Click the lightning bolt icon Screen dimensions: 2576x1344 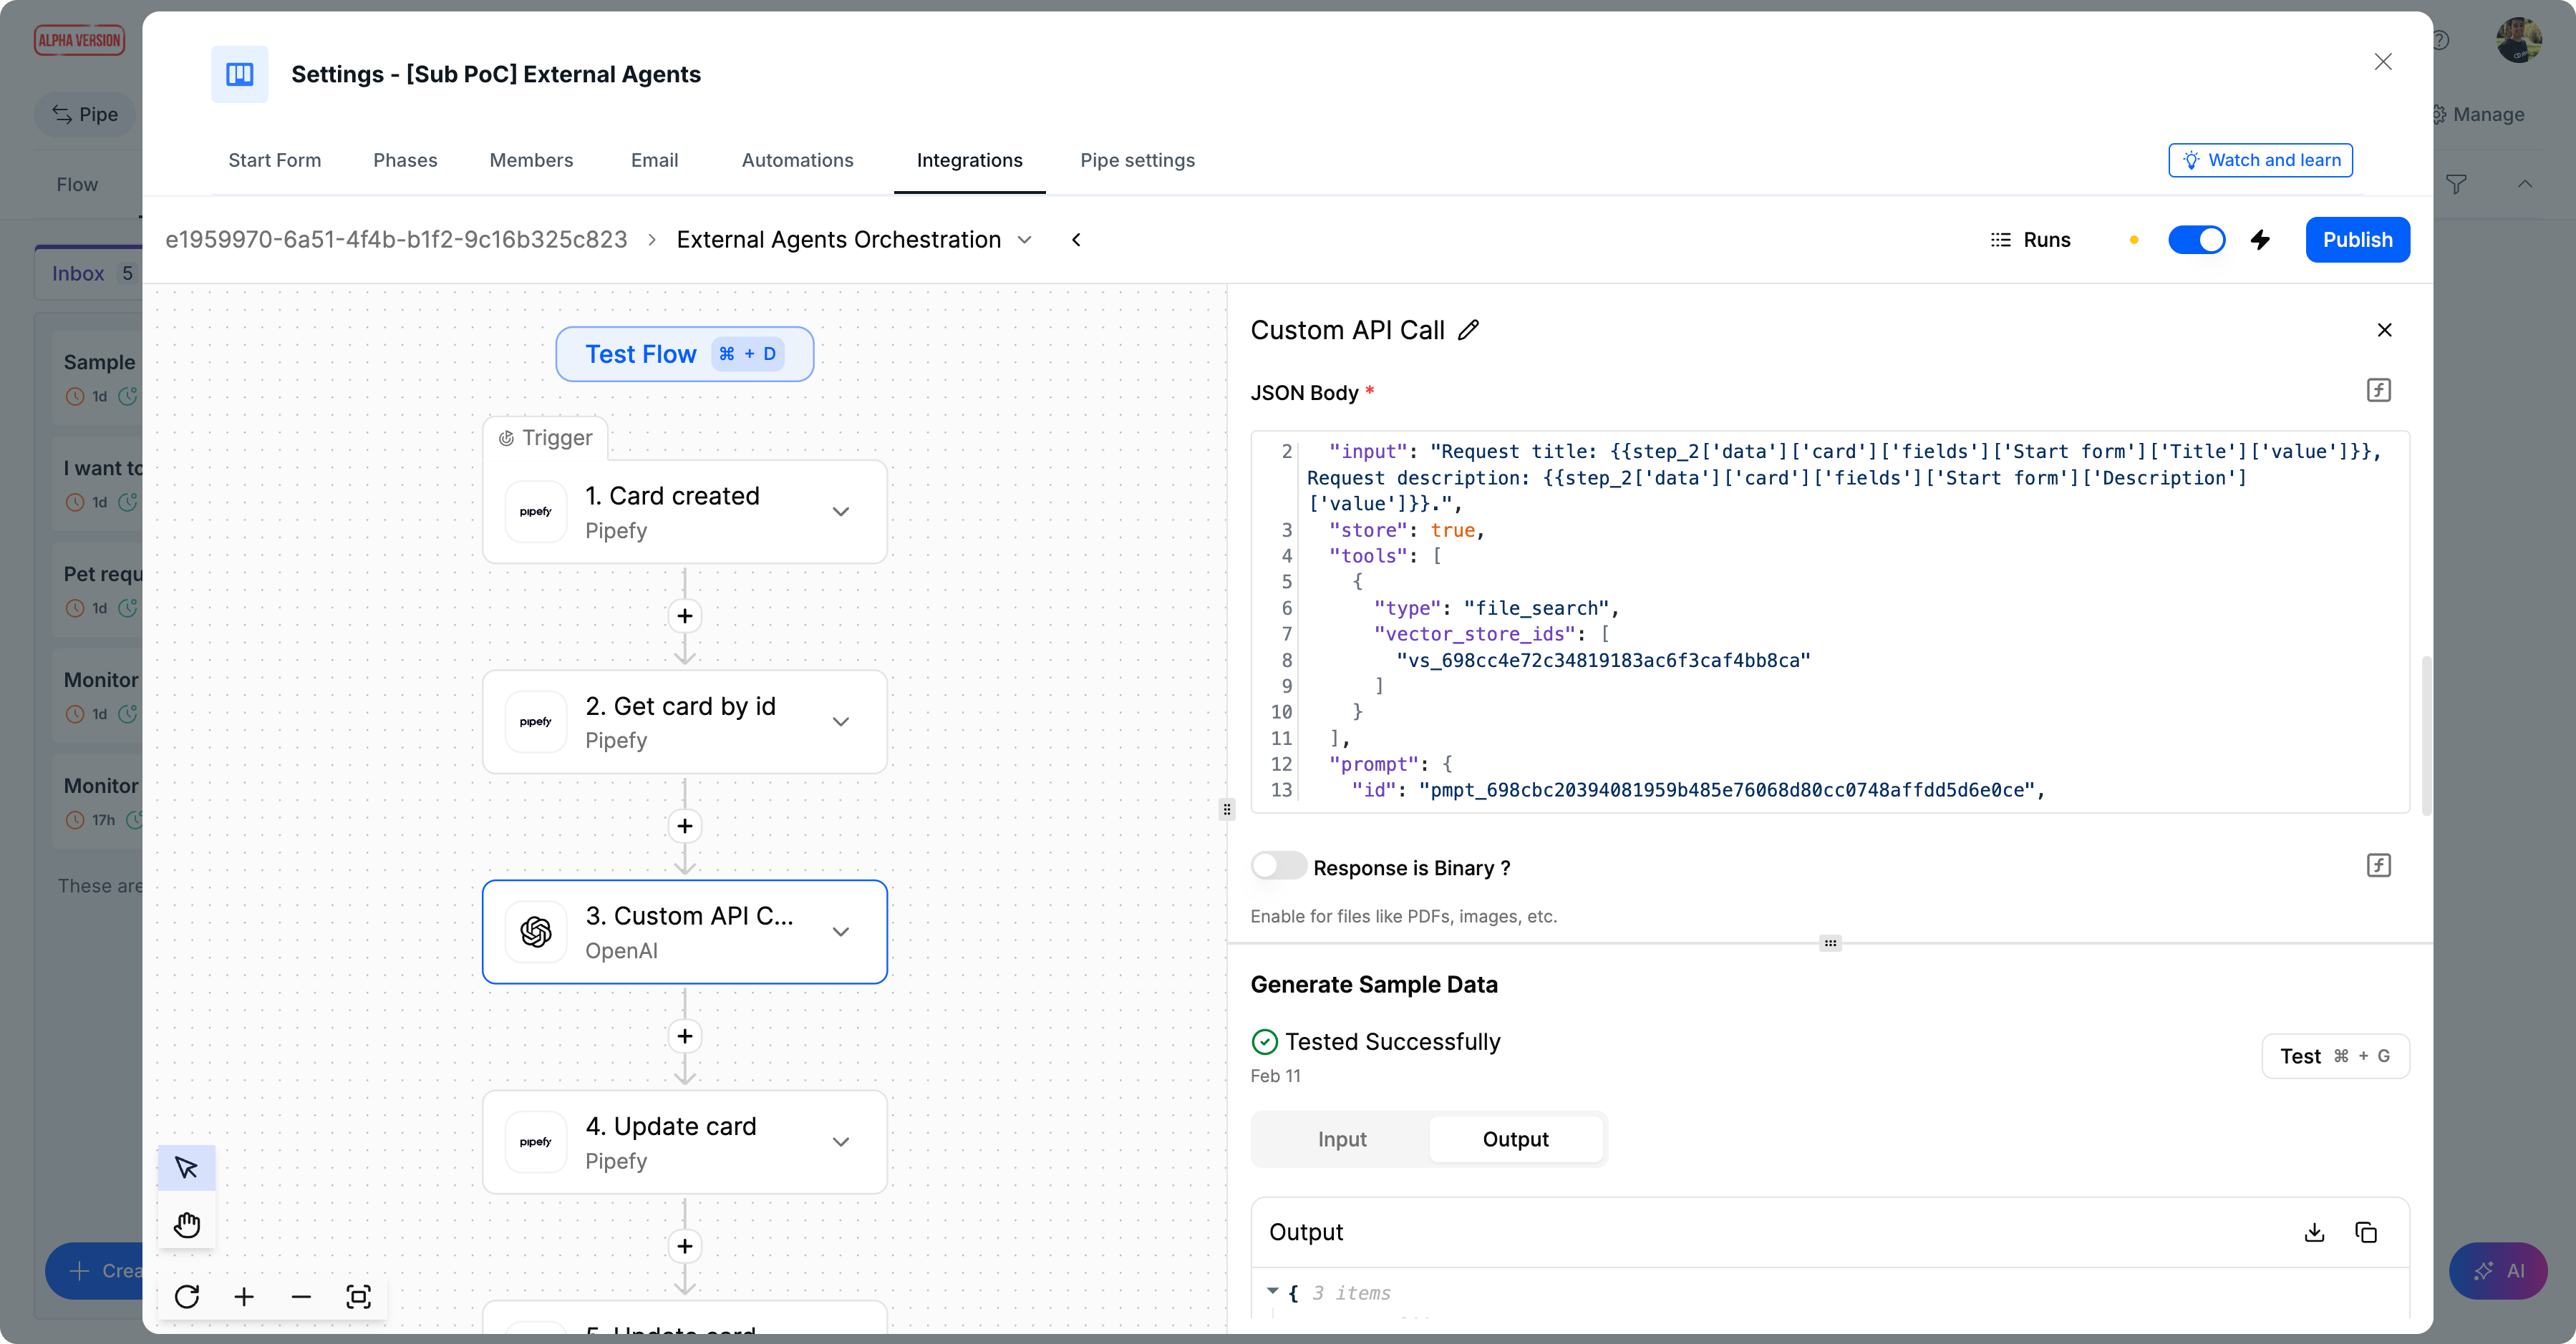2260,240
